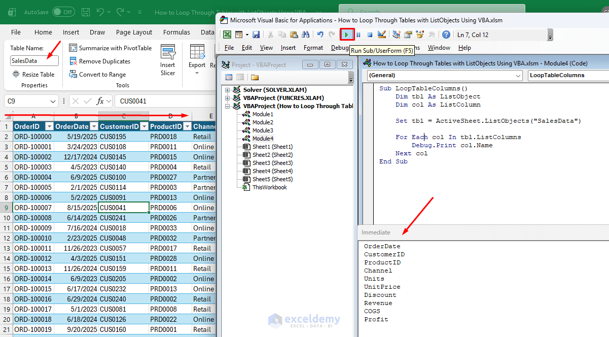Image resolution: width=609 pixels, height=337 pixels.
Task: Select Sheet3 (Sheet3) in the project tree
Action: tap(272, 163)
